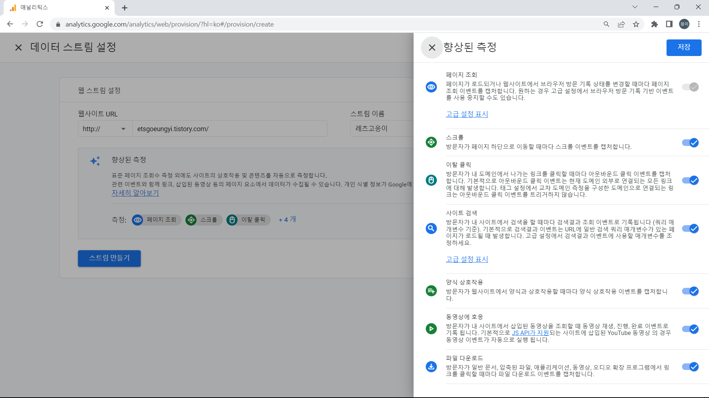Click the video engagement play icon
The image size is (709, 398).
pyautogui.click(x=431, y=329)
